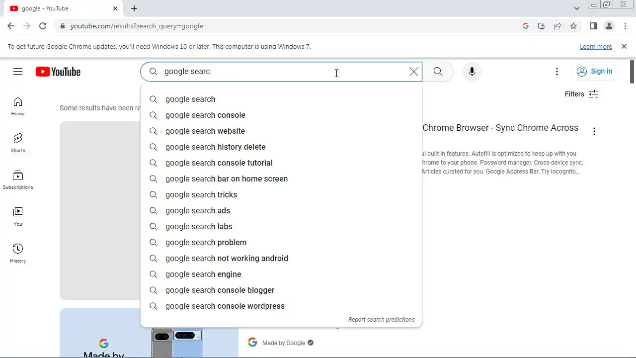Click the Made by Google channel avatar
Image resolution: width=636 pixels, height=358 pixels.
[x=252, y=343]
